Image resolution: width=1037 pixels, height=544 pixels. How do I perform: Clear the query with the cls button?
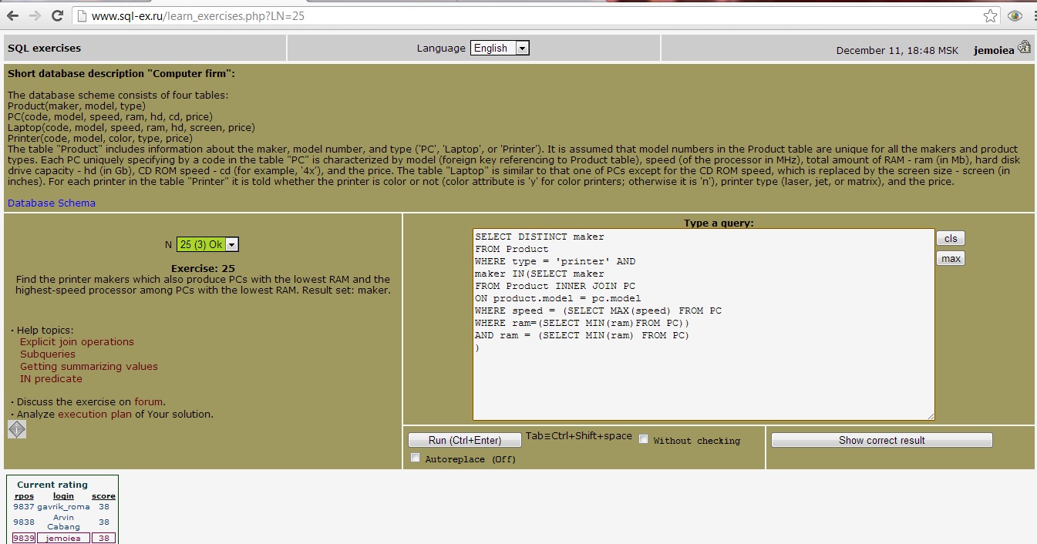point(950,238)
